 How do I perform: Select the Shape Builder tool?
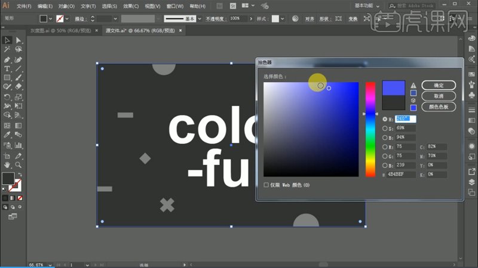[x=7, y=115]
